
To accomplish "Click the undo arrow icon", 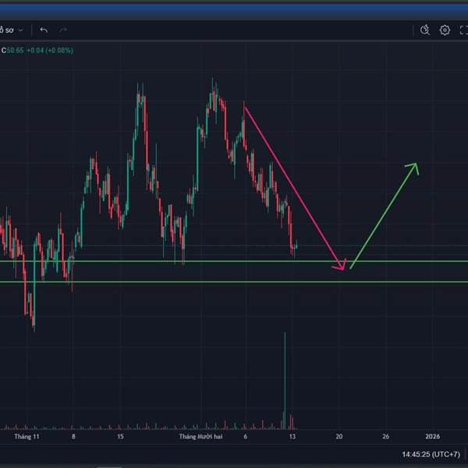I will pos(44,30).
